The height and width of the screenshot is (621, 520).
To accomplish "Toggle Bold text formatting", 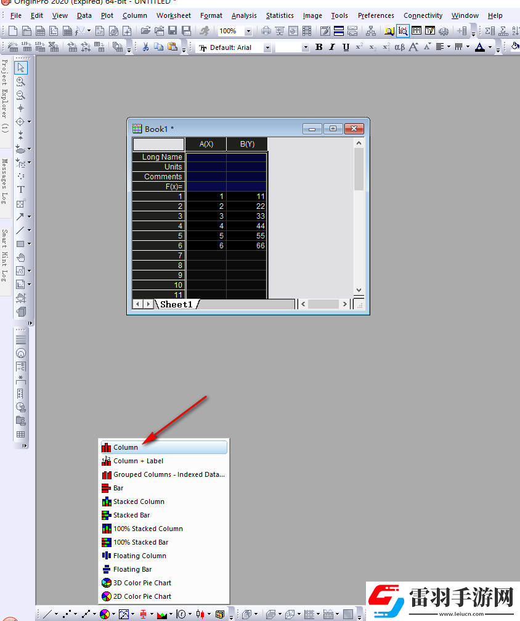I will click(x=319, y=47).
